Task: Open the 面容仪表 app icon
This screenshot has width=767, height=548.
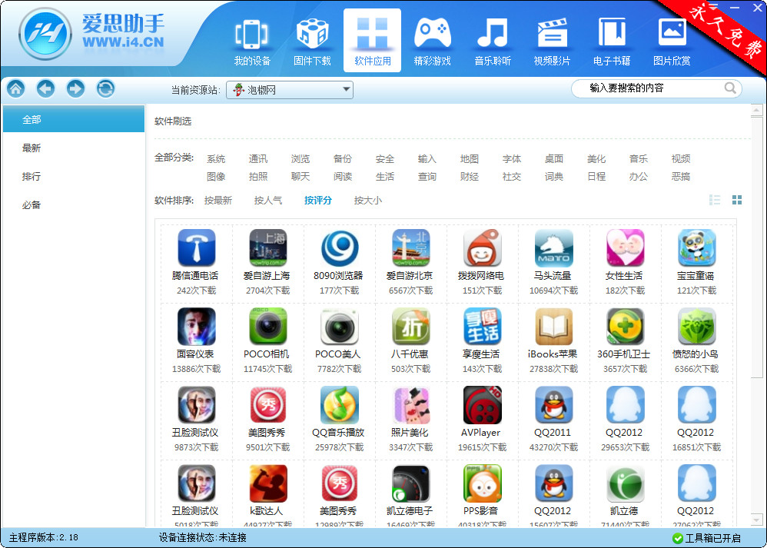Action: 196,327
